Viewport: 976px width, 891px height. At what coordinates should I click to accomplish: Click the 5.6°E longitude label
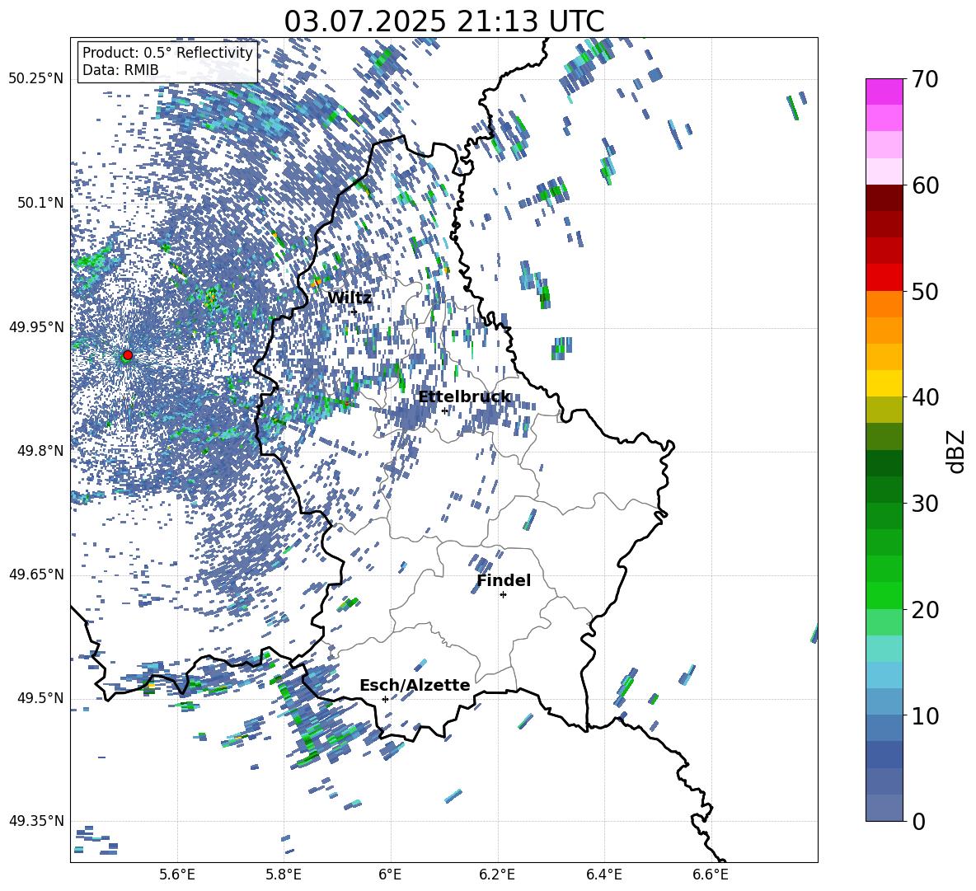point(177,875)
